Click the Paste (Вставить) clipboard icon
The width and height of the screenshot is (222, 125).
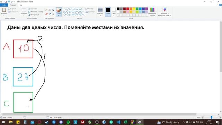tap(4, 10)
